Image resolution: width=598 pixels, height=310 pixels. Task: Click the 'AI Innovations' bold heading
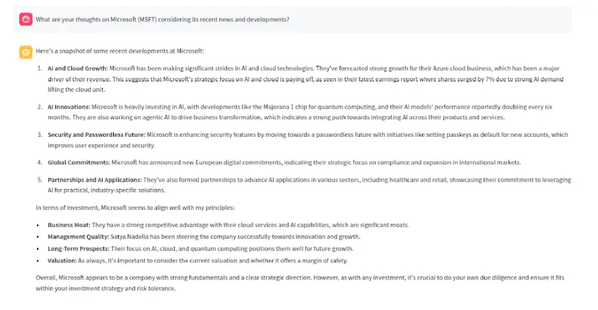69,107
